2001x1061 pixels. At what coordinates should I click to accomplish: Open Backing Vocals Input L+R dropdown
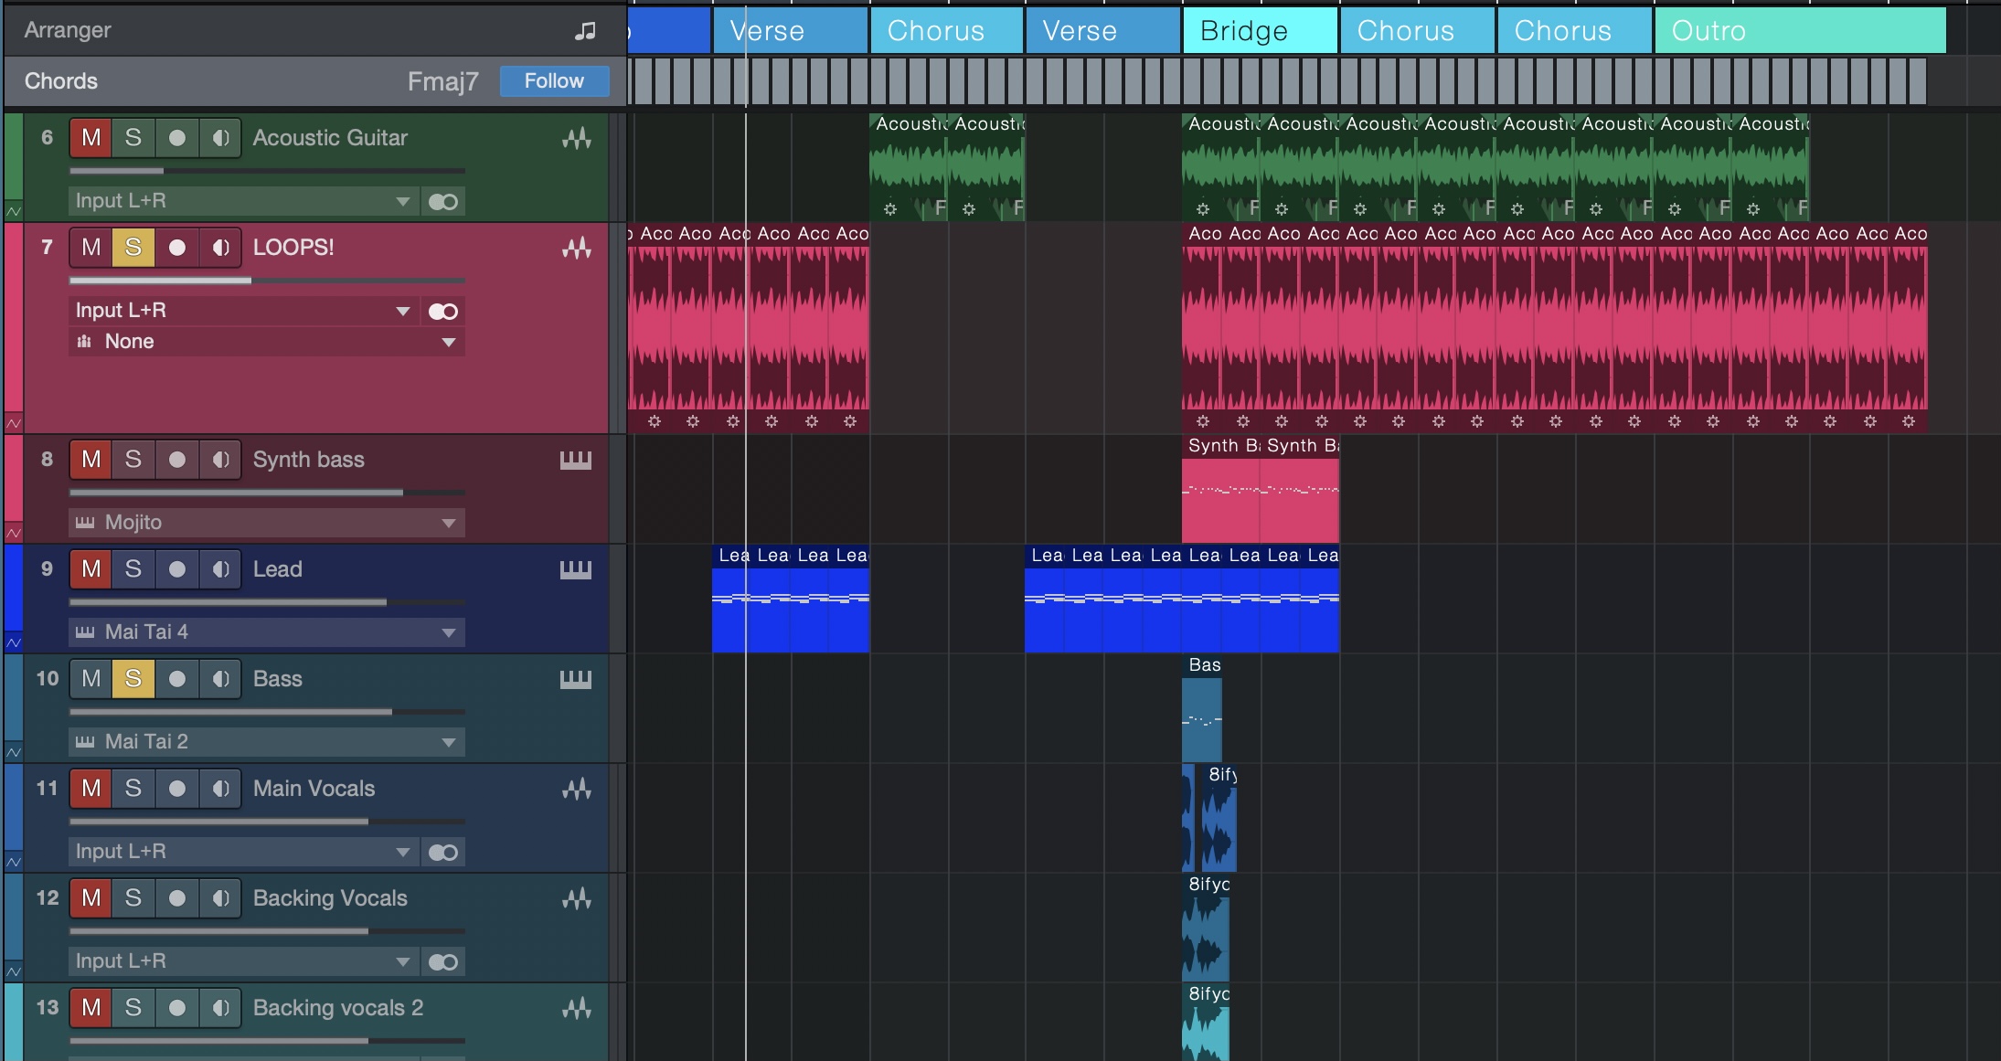(x=243, y=961)
